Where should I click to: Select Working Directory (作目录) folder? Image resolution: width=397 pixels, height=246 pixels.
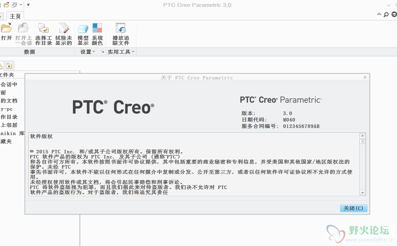click(9, 117)
